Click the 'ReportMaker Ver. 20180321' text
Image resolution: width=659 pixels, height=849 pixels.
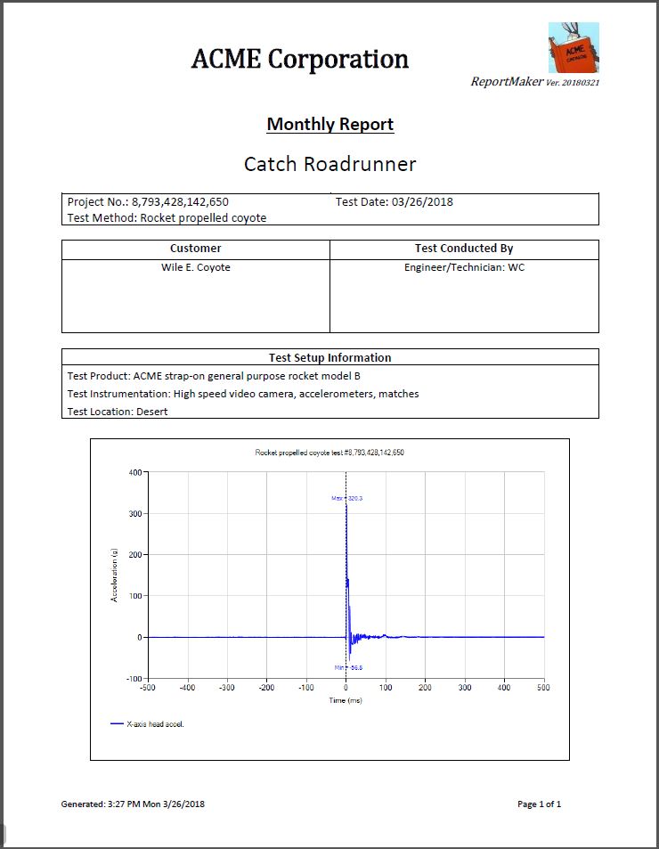534,82
